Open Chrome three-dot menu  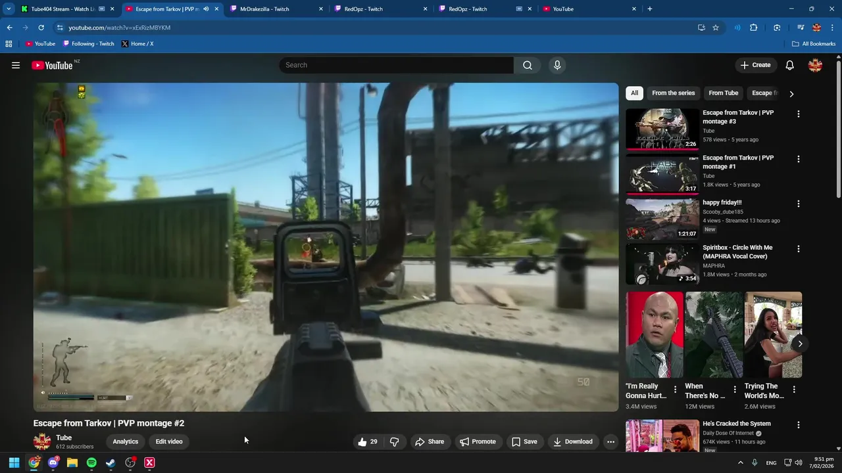833,28
